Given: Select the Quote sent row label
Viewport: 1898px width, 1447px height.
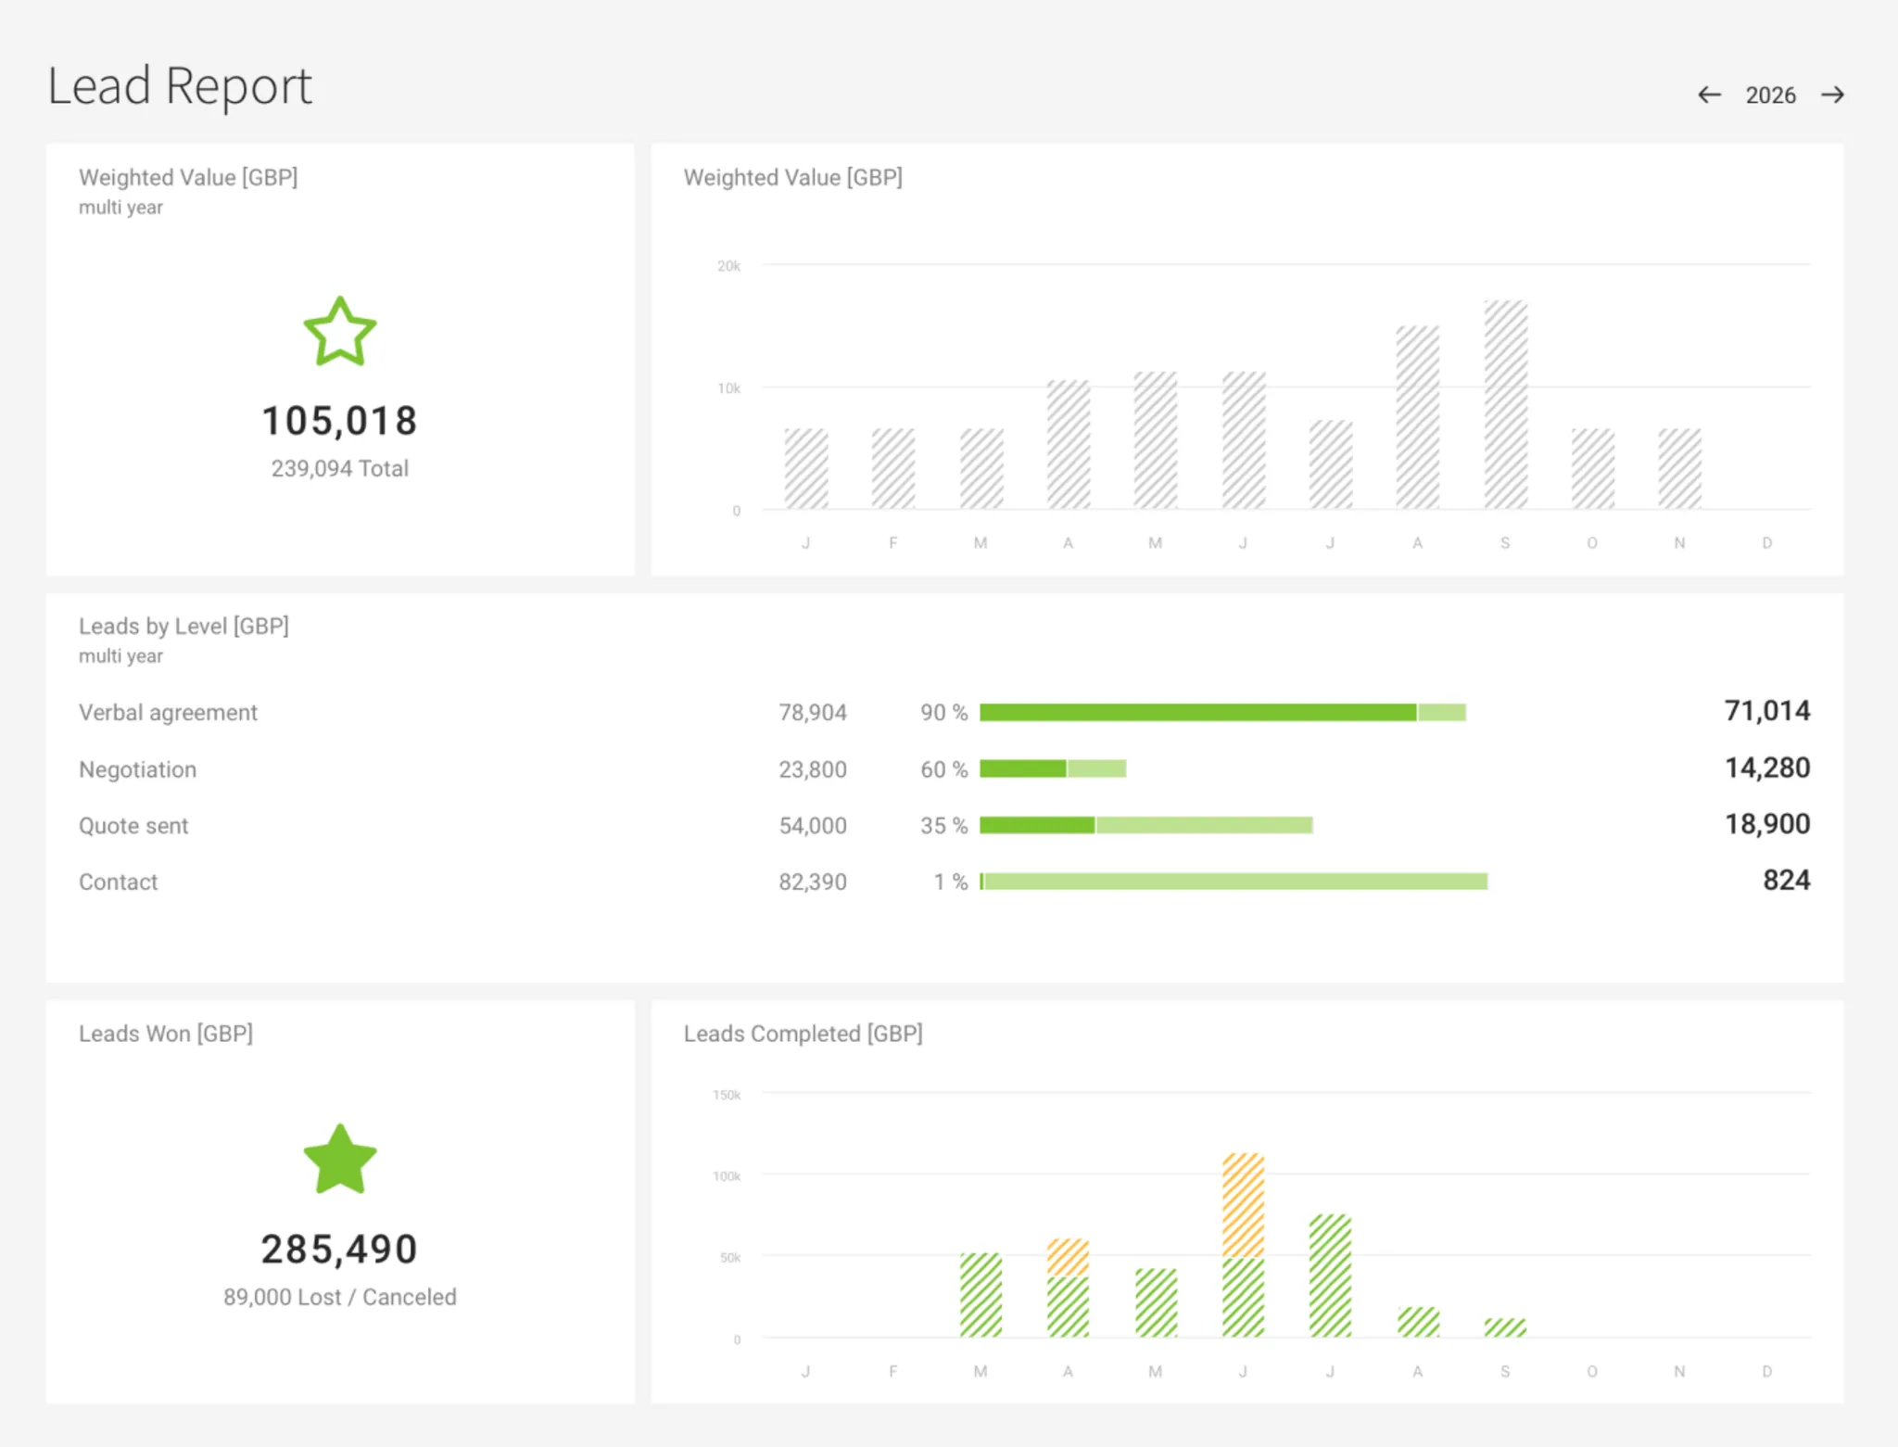Looking at the screenshot, I should [x=133, y=826].
